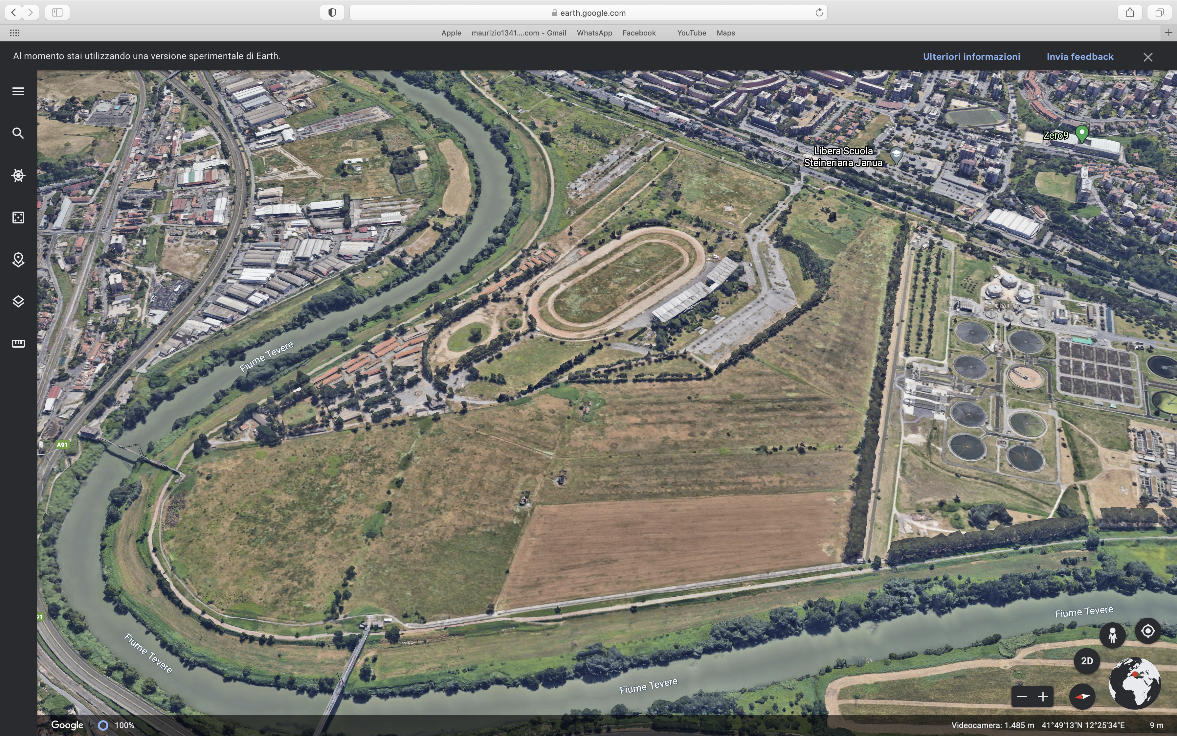Toggle Safari sidebar button
This screenshot has width=1177, height=736.
click(57, 13)
